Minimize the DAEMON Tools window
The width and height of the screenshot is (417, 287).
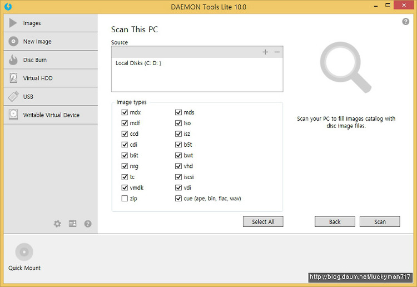pos(375,6)
